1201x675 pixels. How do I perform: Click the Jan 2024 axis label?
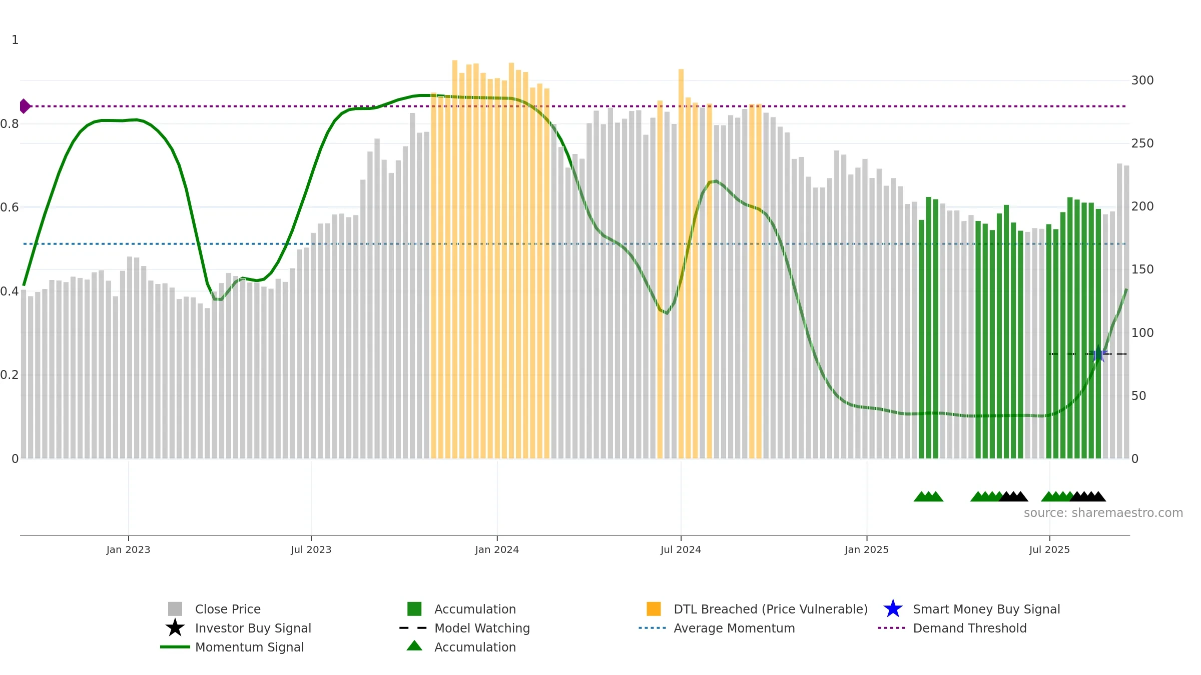coord(497,550)
